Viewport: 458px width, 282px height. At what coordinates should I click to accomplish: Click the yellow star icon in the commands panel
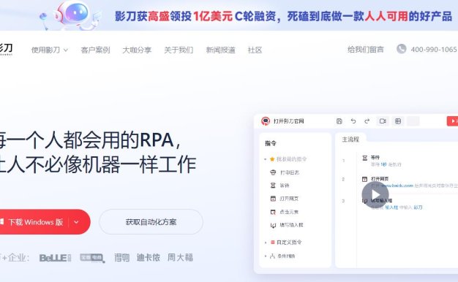tap(272, 159)
